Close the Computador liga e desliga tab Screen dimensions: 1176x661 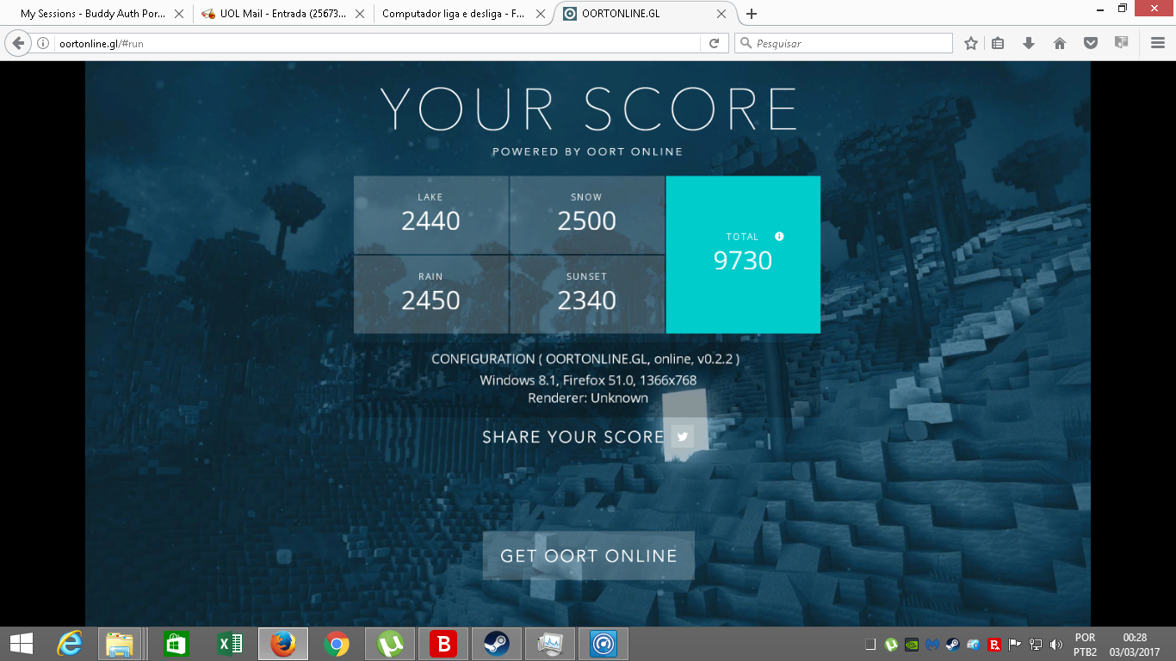point(541,14)
